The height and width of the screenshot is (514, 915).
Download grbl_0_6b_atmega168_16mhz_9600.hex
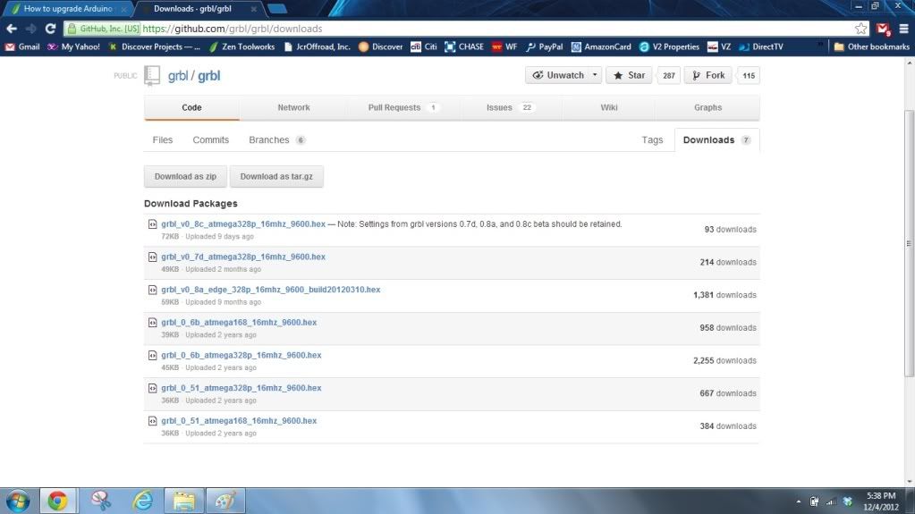pyautogui.click(x=239, y=322)
